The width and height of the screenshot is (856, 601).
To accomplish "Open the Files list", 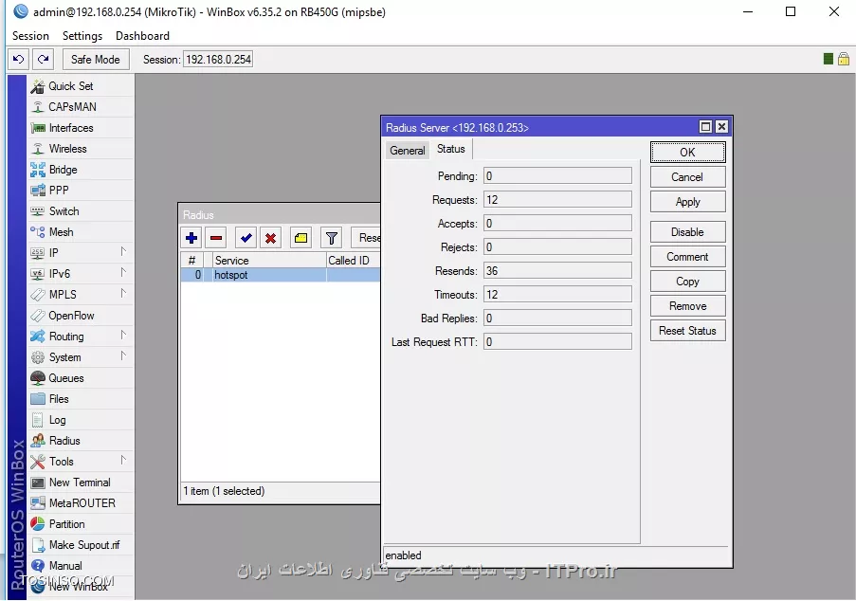I will [80, 399].
